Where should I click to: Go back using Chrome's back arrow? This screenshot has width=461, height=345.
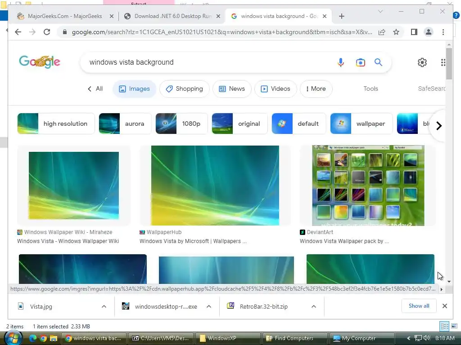pos(18,32)
